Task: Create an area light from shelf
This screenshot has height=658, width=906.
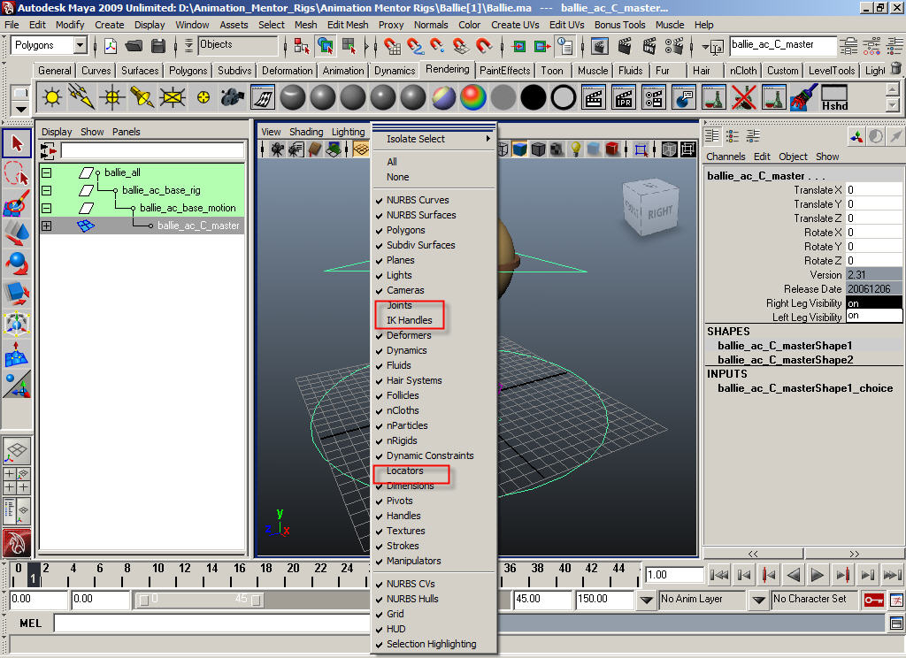Action: tap(173, 97)
